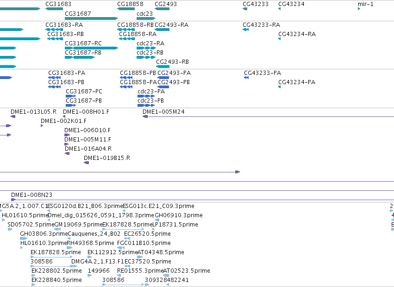Screen dimensions: 394x287
Task: Select transcript CG18858-RB label
Action: tap(136, 25)
